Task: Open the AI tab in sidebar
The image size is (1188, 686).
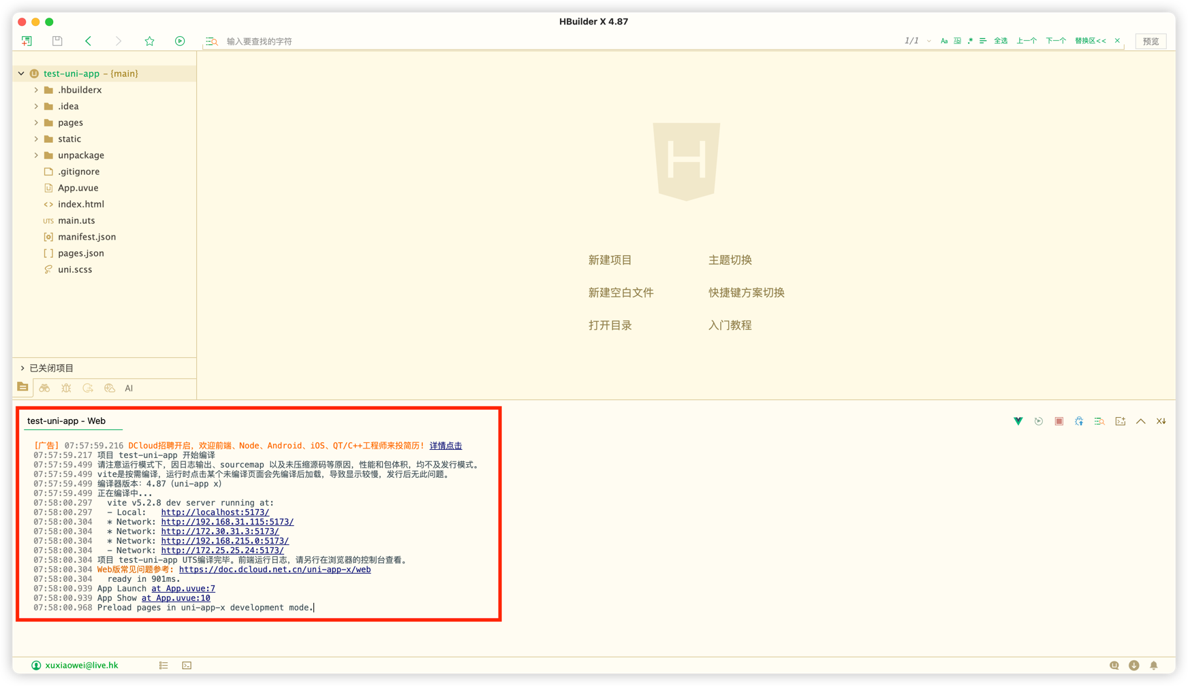Action: [129, 388]
